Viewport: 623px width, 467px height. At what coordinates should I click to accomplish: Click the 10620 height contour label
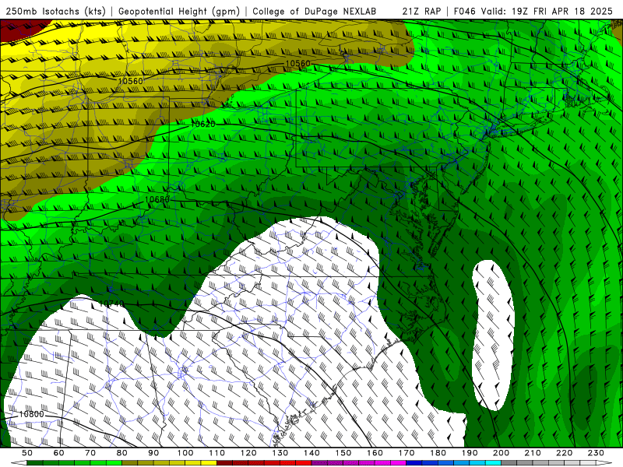click(203, 125)
